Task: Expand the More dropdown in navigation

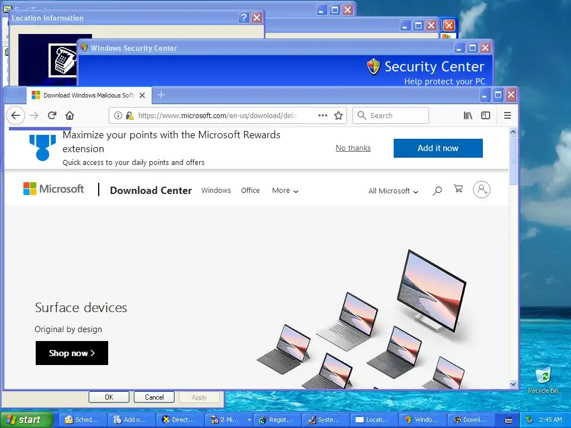Action: pos(285,191)
